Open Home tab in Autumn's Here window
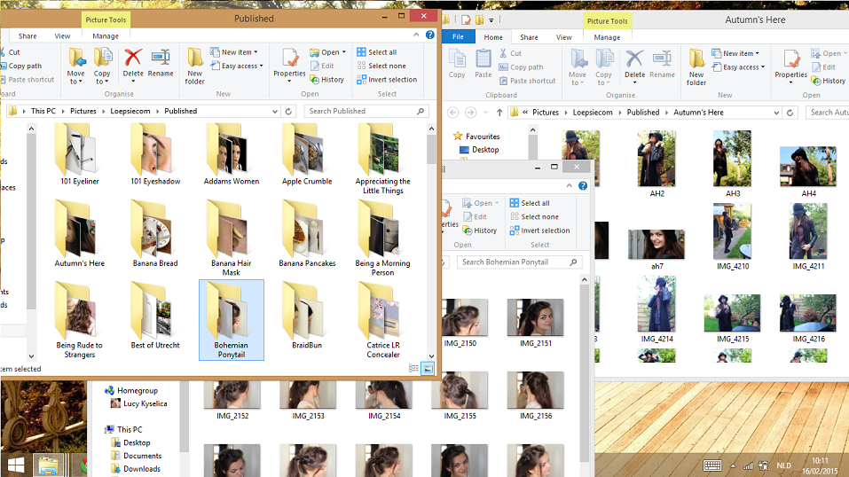Image resolution: width=849 pixels, height=477 pixels. click(493, 37)
